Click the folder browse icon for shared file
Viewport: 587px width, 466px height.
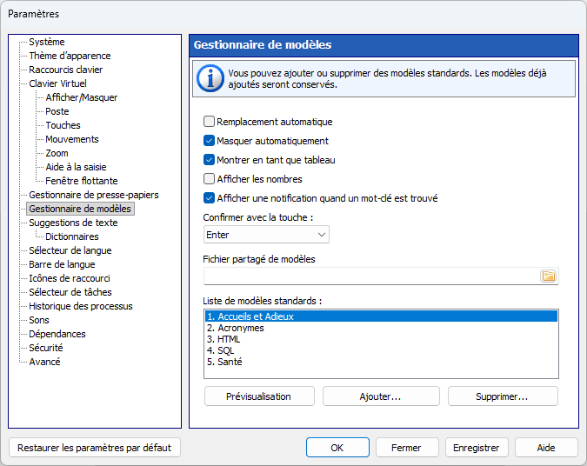tap(549, 276)
